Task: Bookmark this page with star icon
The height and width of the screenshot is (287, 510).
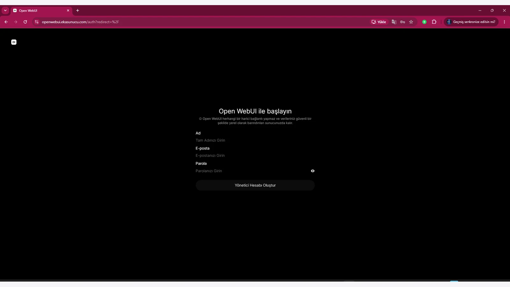Action: click(411, 22)
